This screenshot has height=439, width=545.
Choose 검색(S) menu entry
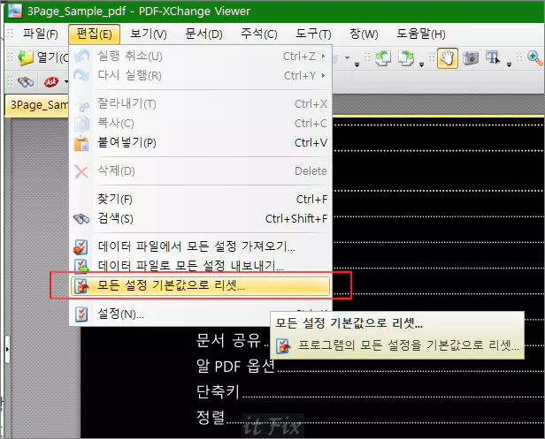[x=201, y=219]
